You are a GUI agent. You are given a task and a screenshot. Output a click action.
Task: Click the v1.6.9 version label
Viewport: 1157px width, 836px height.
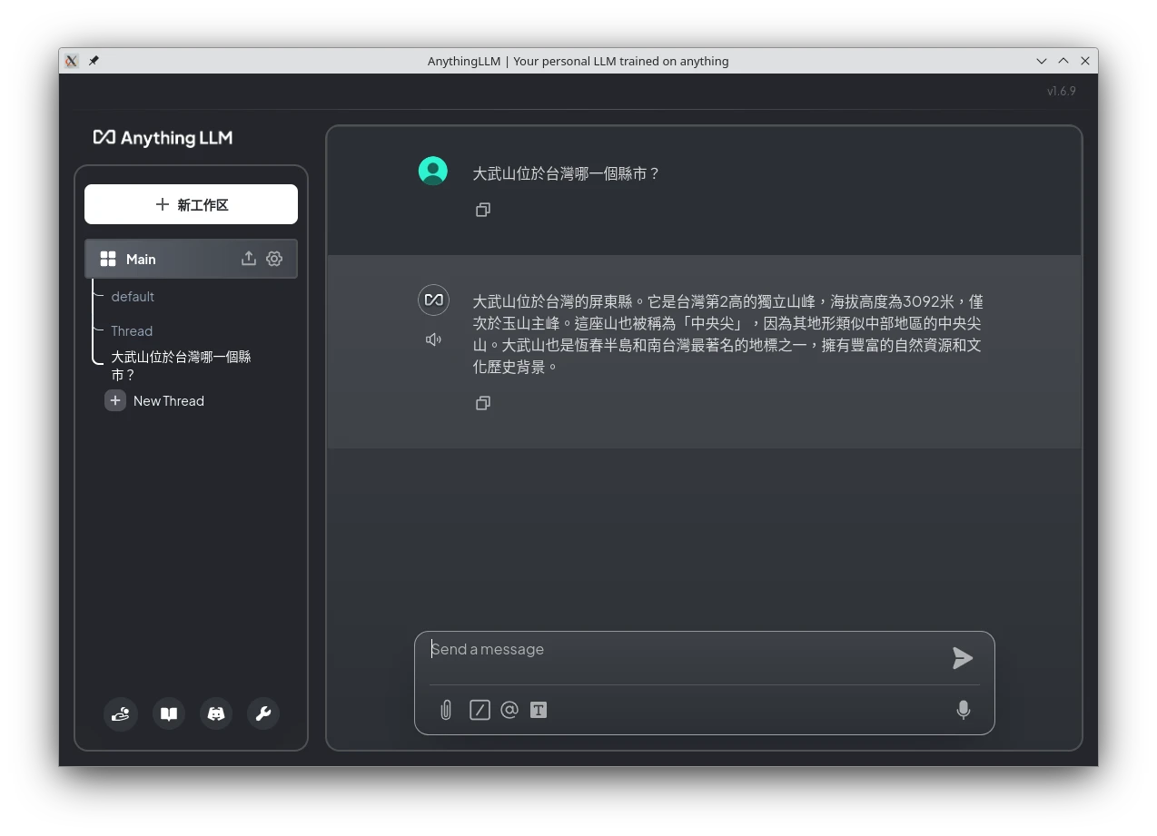1061,91
